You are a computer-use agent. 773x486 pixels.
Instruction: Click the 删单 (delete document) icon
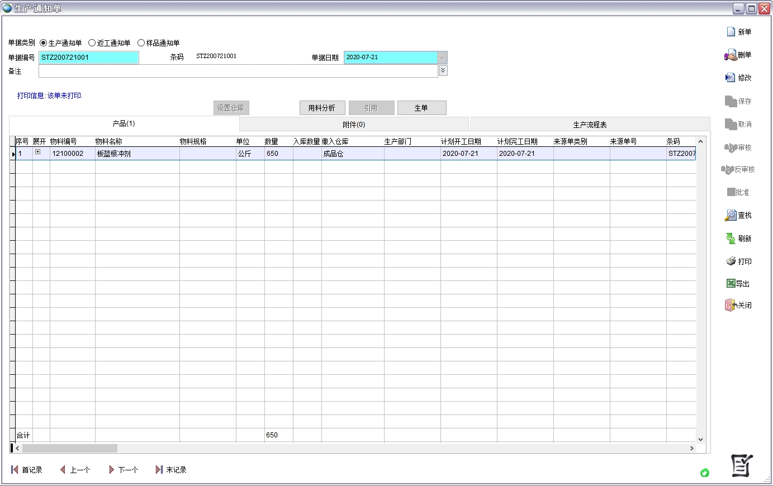point(731,55)
